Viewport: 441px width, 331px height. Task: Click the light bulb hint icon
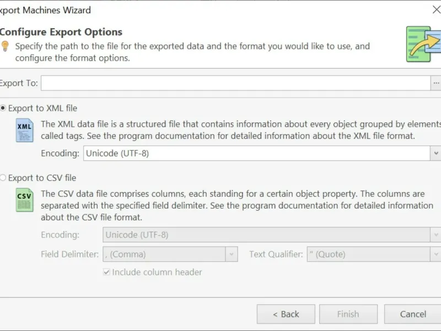[x=5, y=46]
